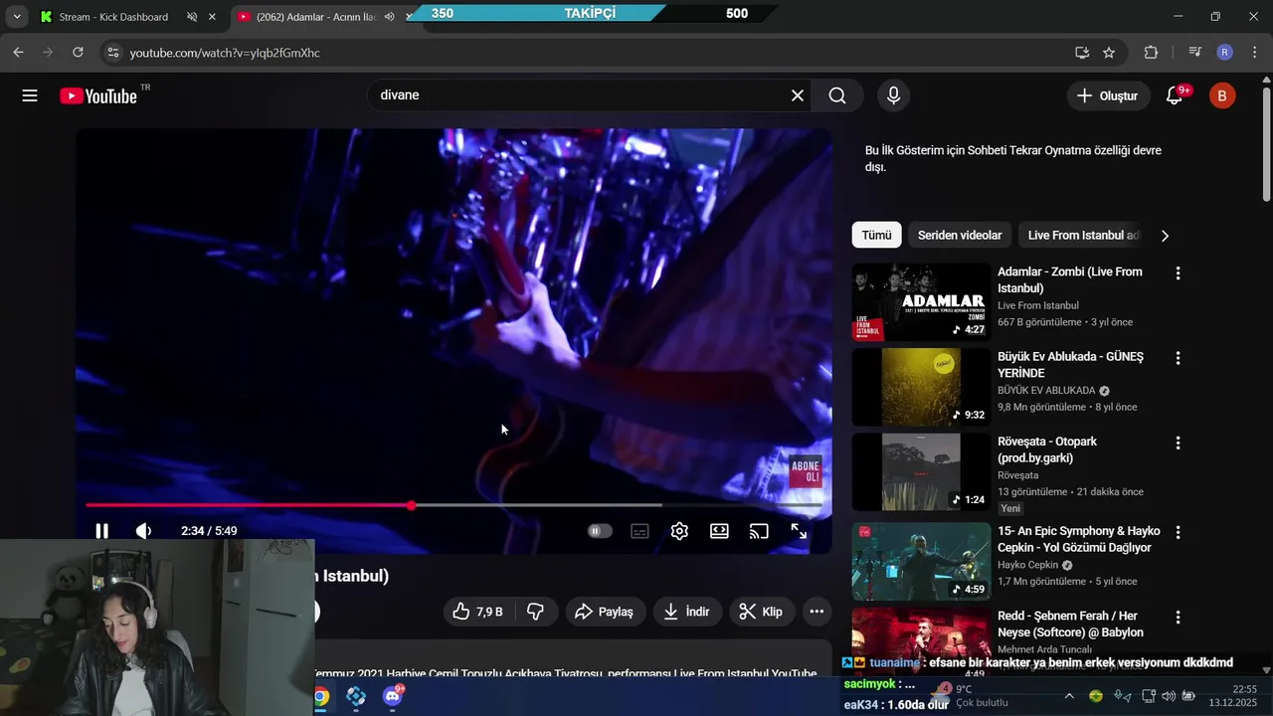Viewport: 1273px width, 716px height.
Task: Open options for the Epic Symphony video
Action: 1178,532
